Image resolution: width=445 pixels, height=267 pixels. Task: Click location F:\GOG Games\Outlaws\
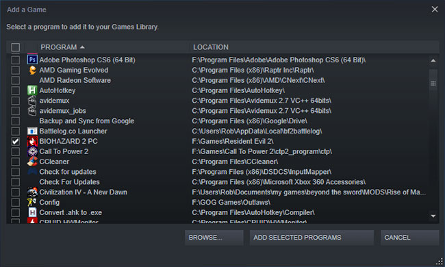pyautogui.click(x=231, y=203)
